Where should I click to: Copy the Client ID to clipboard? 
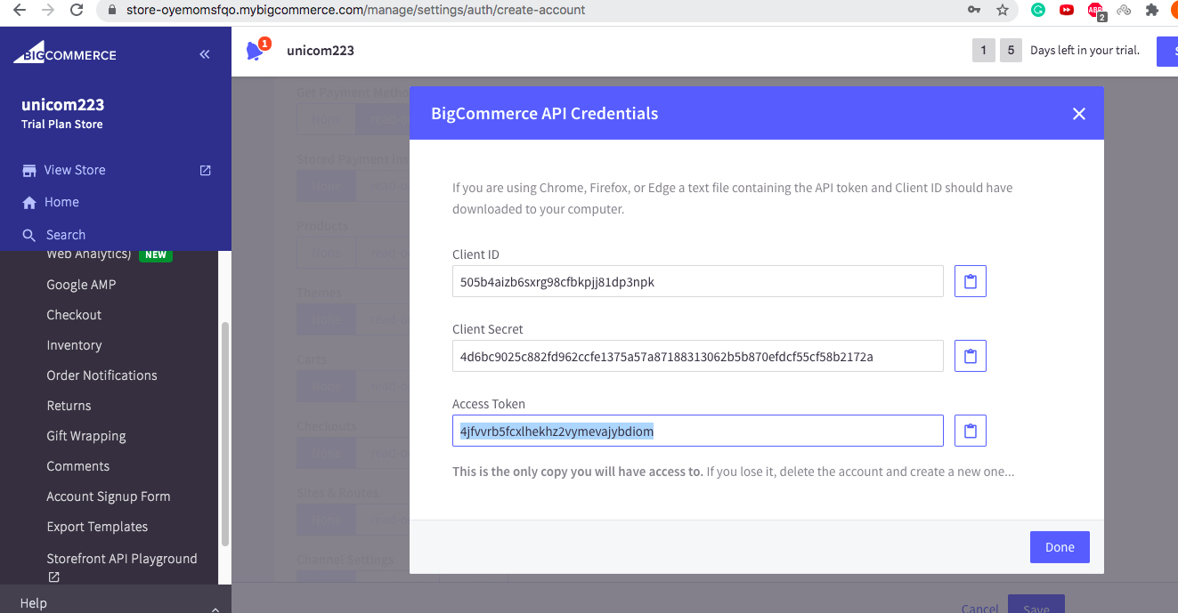pos(971,281)
